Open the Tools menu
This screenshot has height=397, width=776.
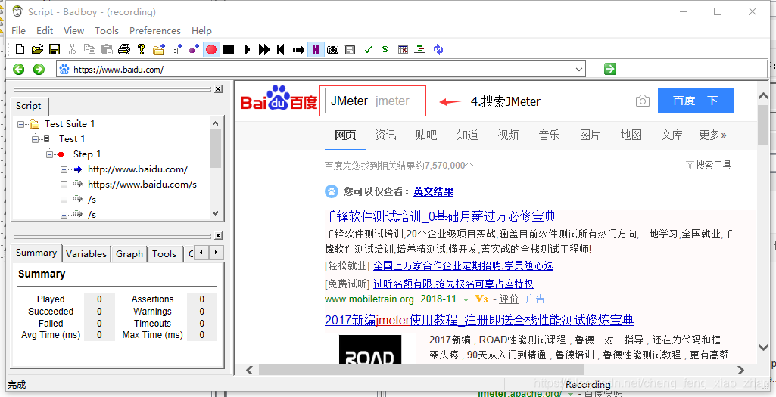[107, 31]
